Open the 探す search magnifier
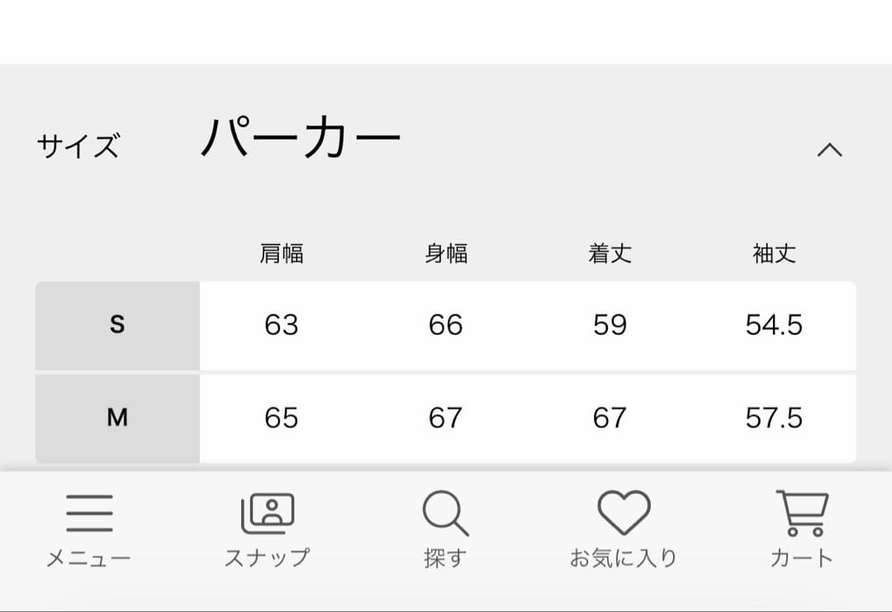The width and height of the screenshot is (892, 612). 445,514
